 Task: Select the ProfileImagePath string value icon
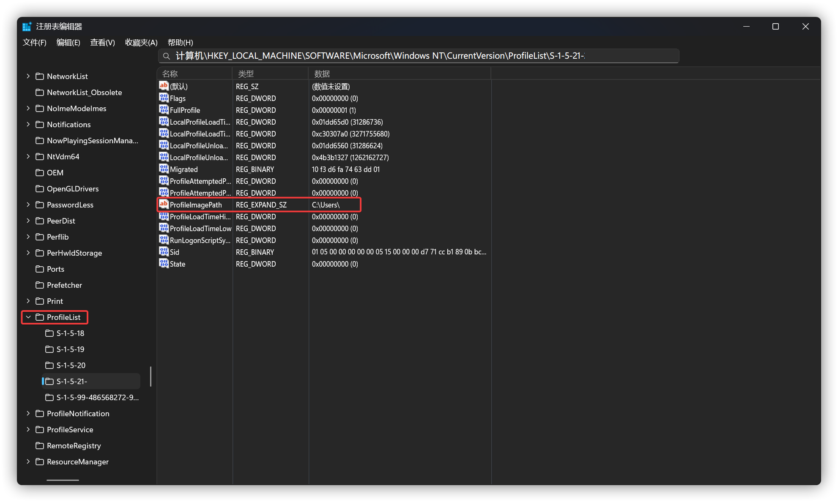(164, 204)
